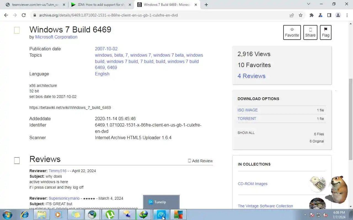The width and height of the screenshot is (353, 220).
Task: Open Chrome extensions puzzle icon
Action: 312,15
